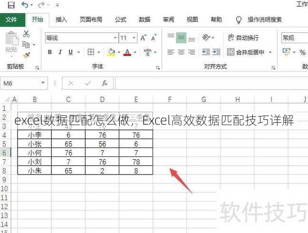Switch to the 视图 ribbon tab
The image size is (308, 233).
pos(192,19)
